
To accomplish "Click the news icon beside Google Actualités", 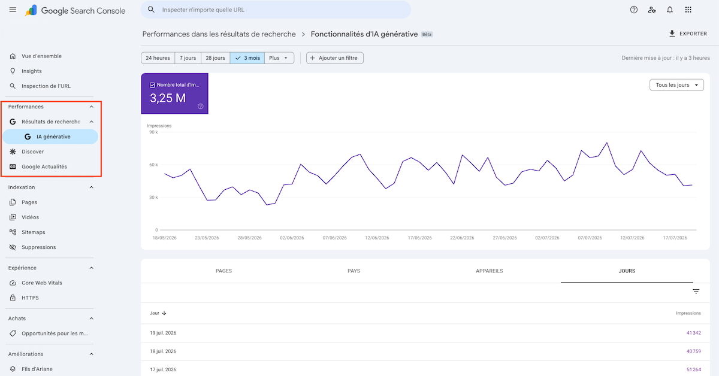I will coord(13,166).
